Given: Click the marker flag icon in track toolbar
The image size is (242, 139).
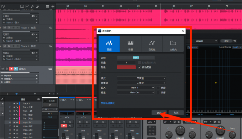Looking at the screenshot, I should pos(27,6).
